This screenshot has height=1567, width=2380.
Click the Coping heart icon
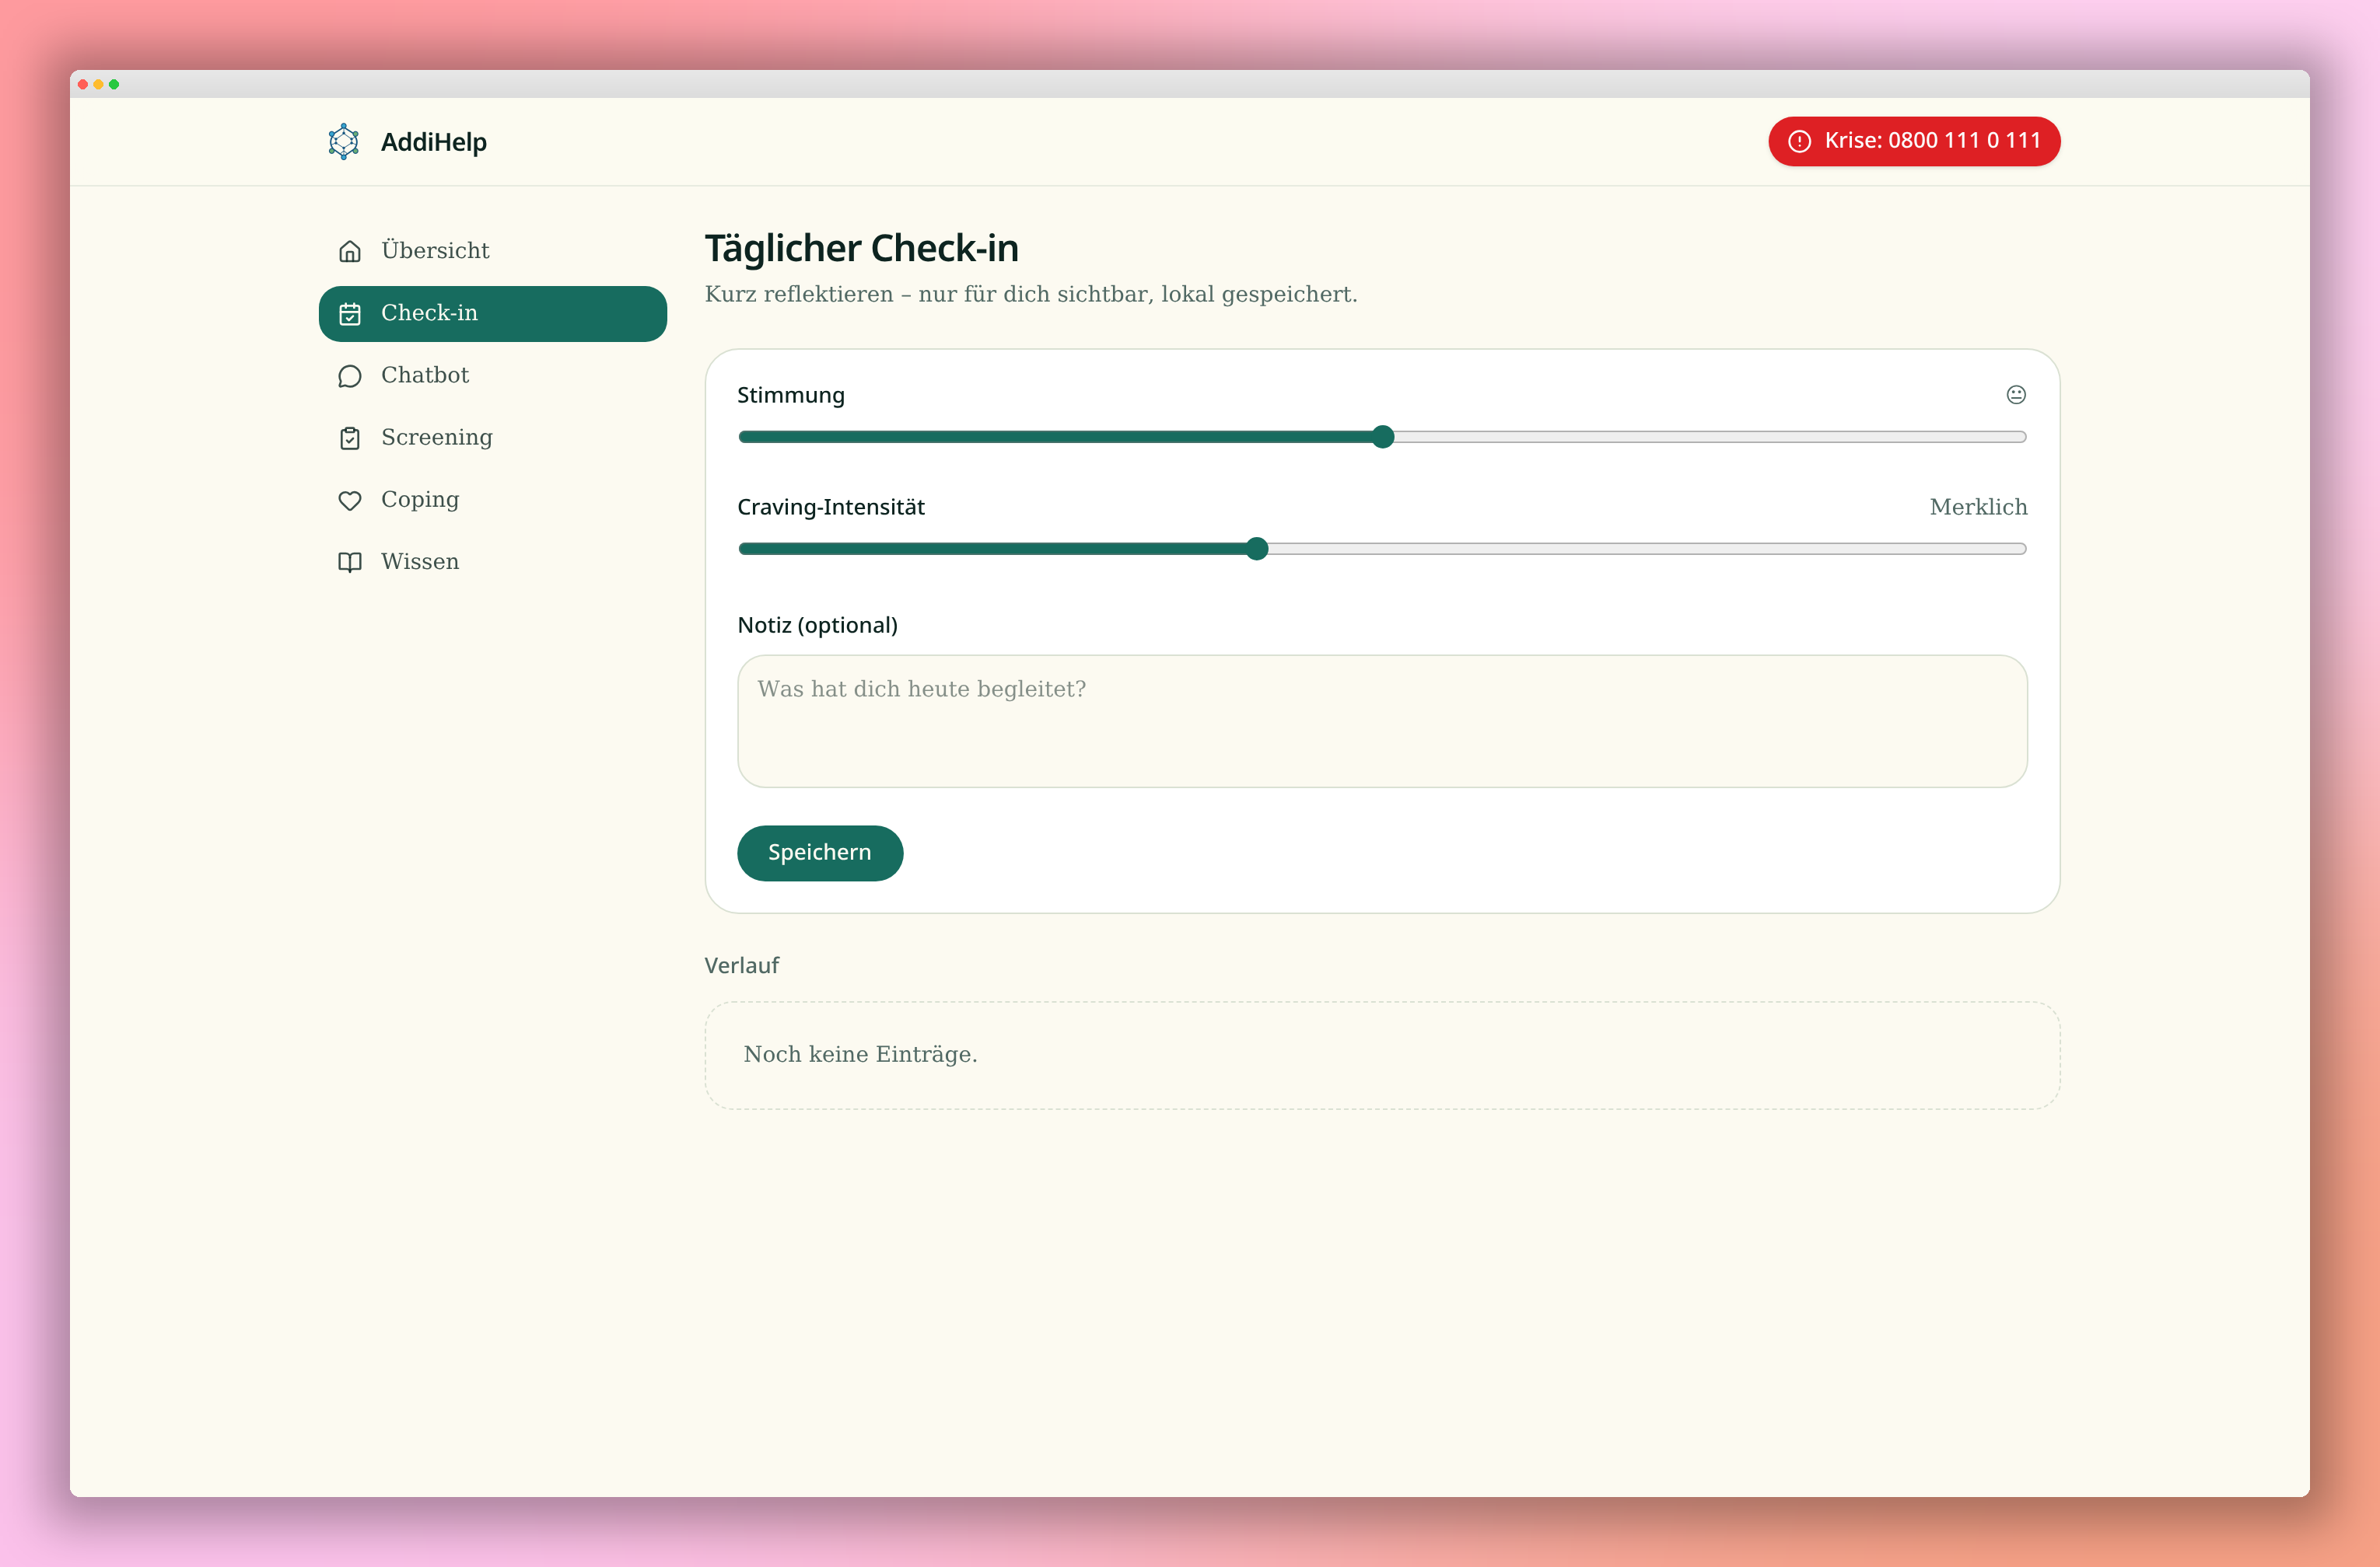click(x=349, y=500)
